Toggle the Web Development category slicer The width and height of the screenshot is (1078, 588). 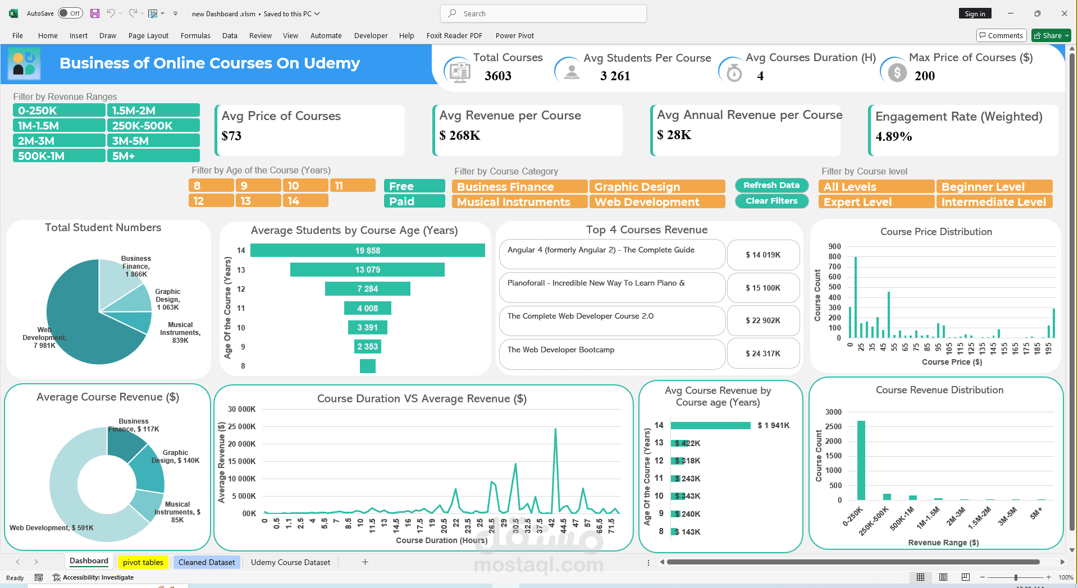(657, 202)
